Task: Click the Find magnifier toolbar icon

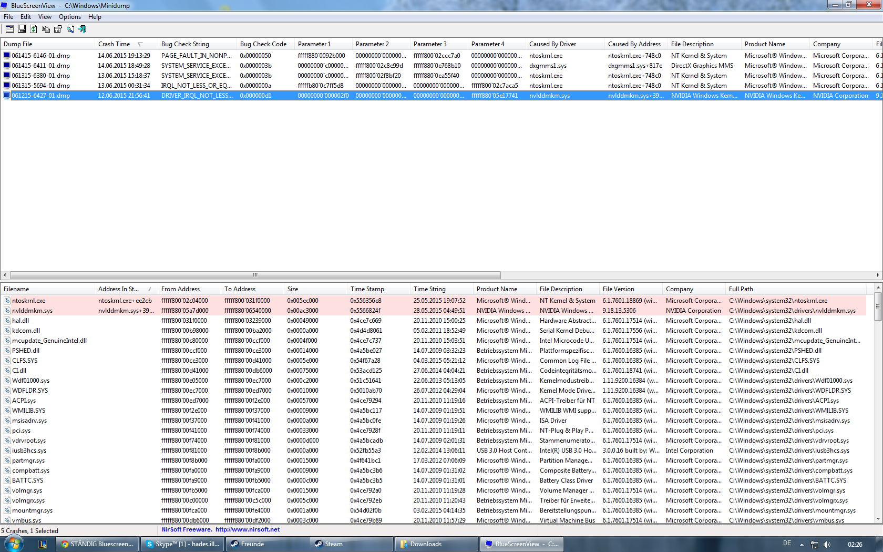Action: (x=70, y=29)
